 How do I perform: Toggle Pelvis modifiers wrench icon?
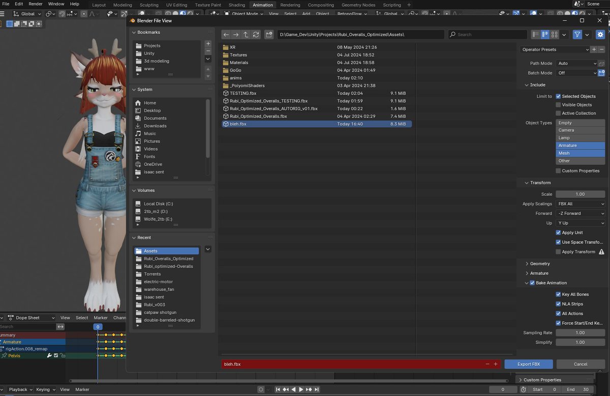(49, 356)
